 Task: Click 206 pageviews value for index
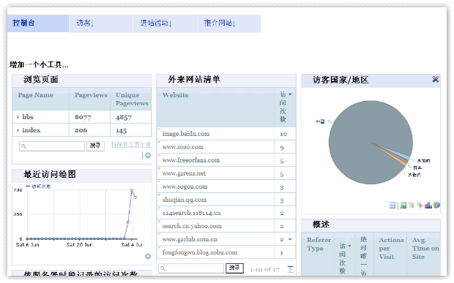pyautogui.click(x=81, y=130)
